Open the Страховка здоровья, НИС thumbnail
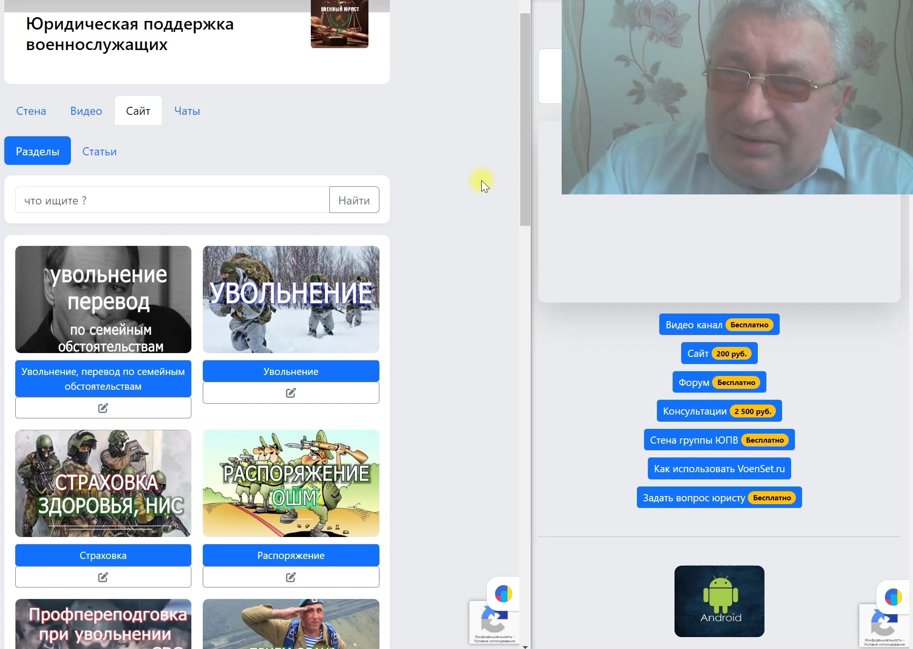Screen dimensions: 913x649 (103, 483)
